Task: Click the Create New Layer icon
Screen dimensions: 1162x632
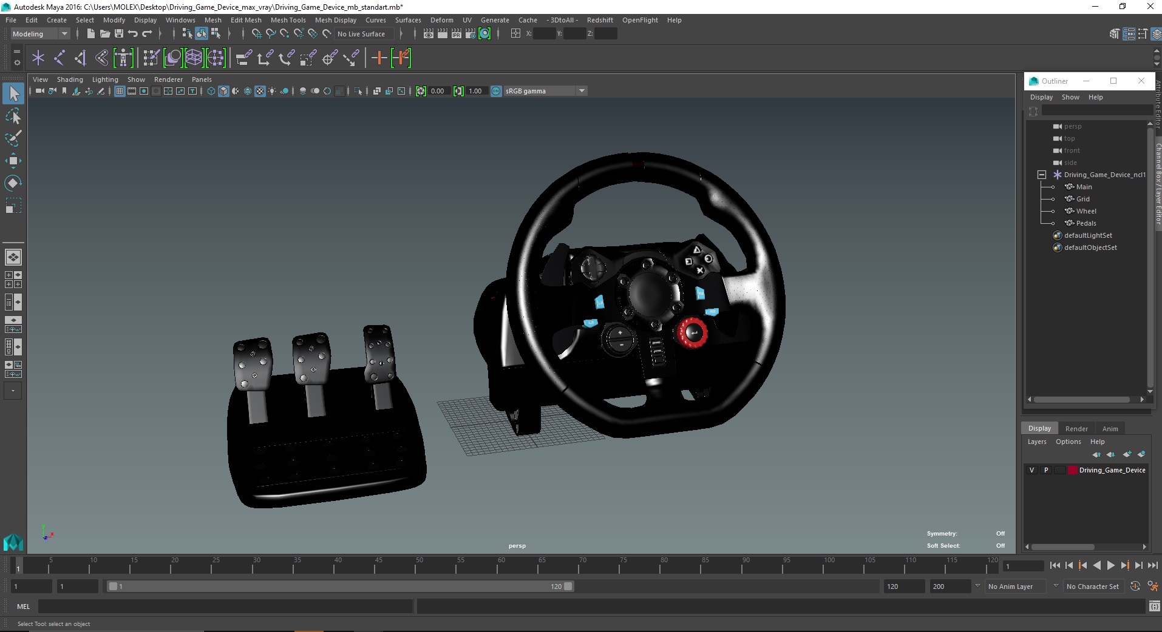Action: pos(1127,454)
